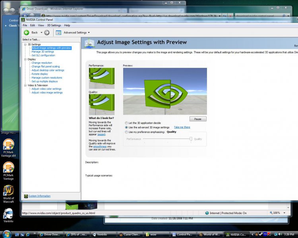Screen dimensions: 298x238
Task: Select Change flat panel scaling task
Action: [x=46, y=67]
